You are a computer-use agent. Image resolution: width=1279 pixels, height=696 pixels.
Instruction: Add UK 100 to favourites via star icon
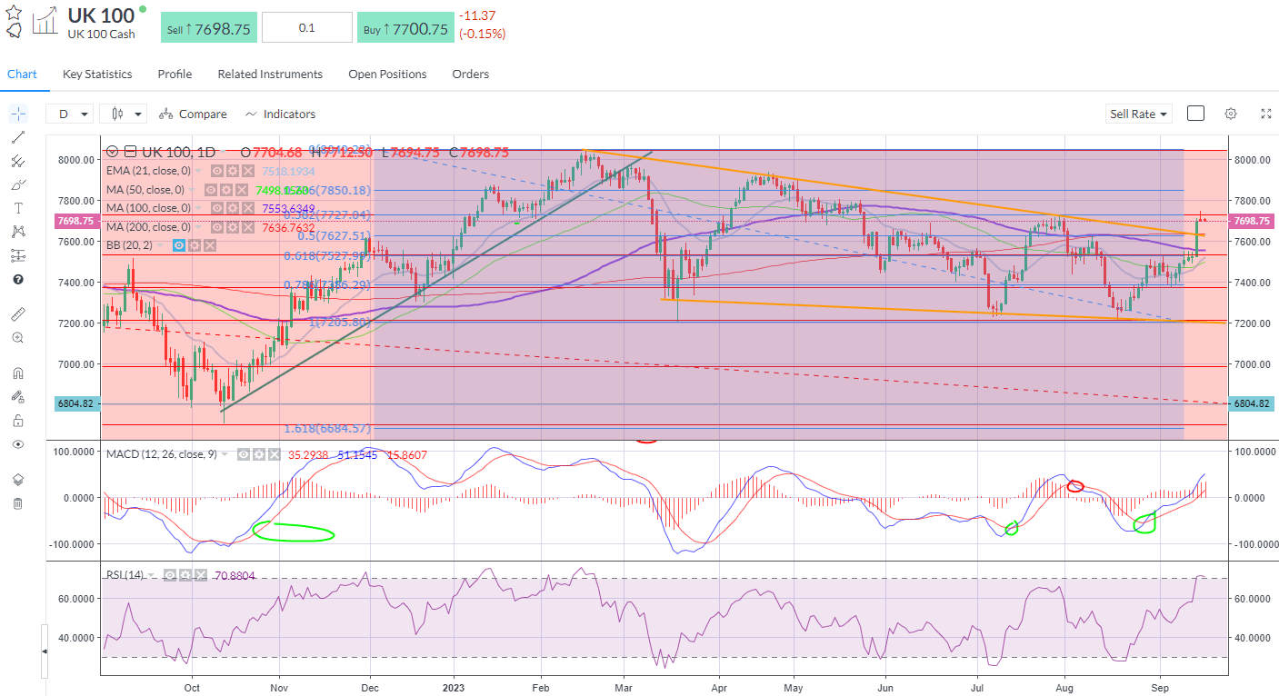14,11
